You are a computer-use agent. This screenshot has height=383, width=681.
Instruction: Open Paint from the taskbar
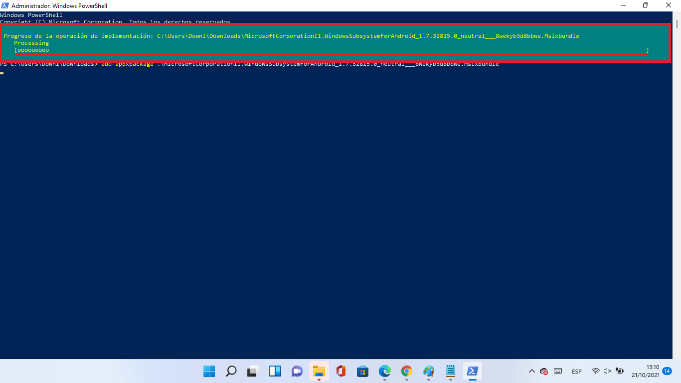(429, 371)
